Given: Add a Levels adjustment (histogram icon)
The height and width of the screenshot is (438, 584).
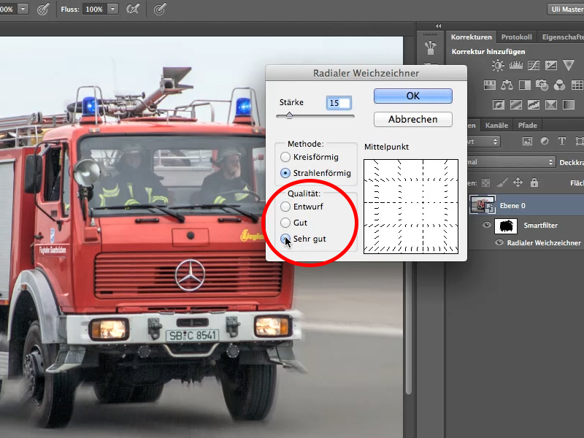Looking at the screenshot, I should pos(516,65).
